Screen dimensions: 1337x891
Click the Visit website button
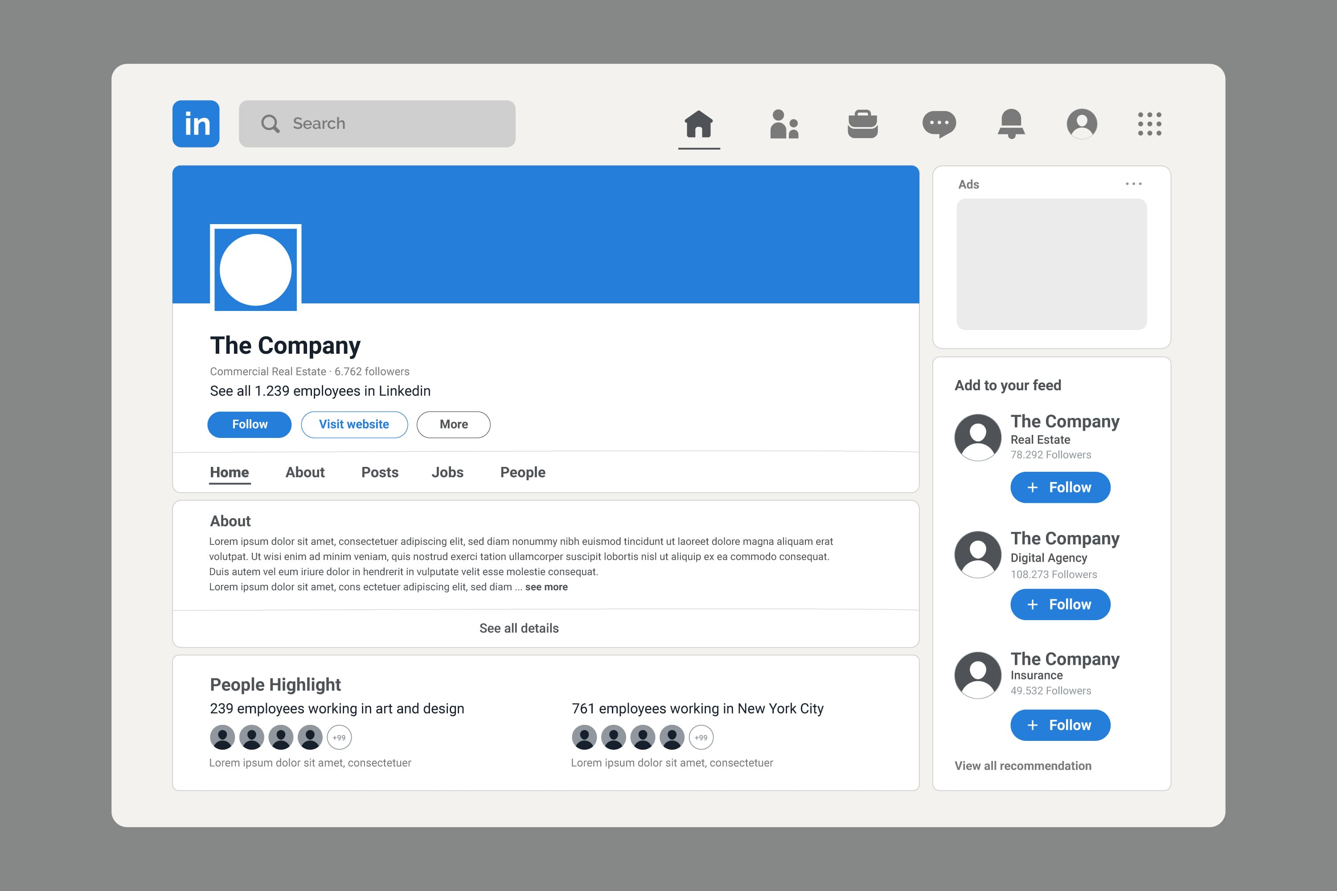pos(354,425)
